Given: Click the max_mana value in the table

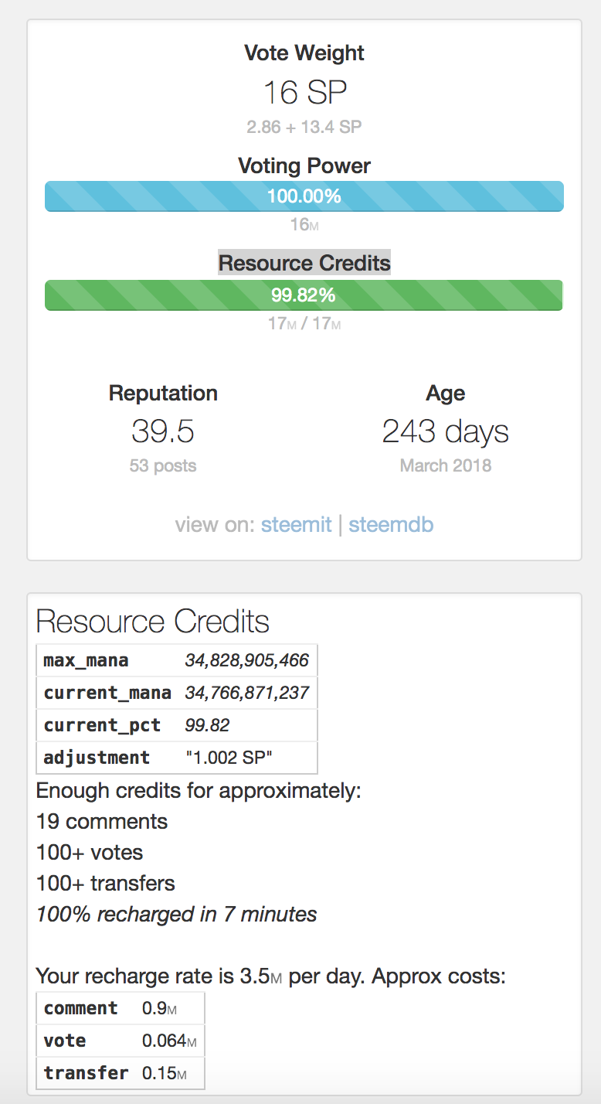Looking at the screenshot, I should [246, 660].
